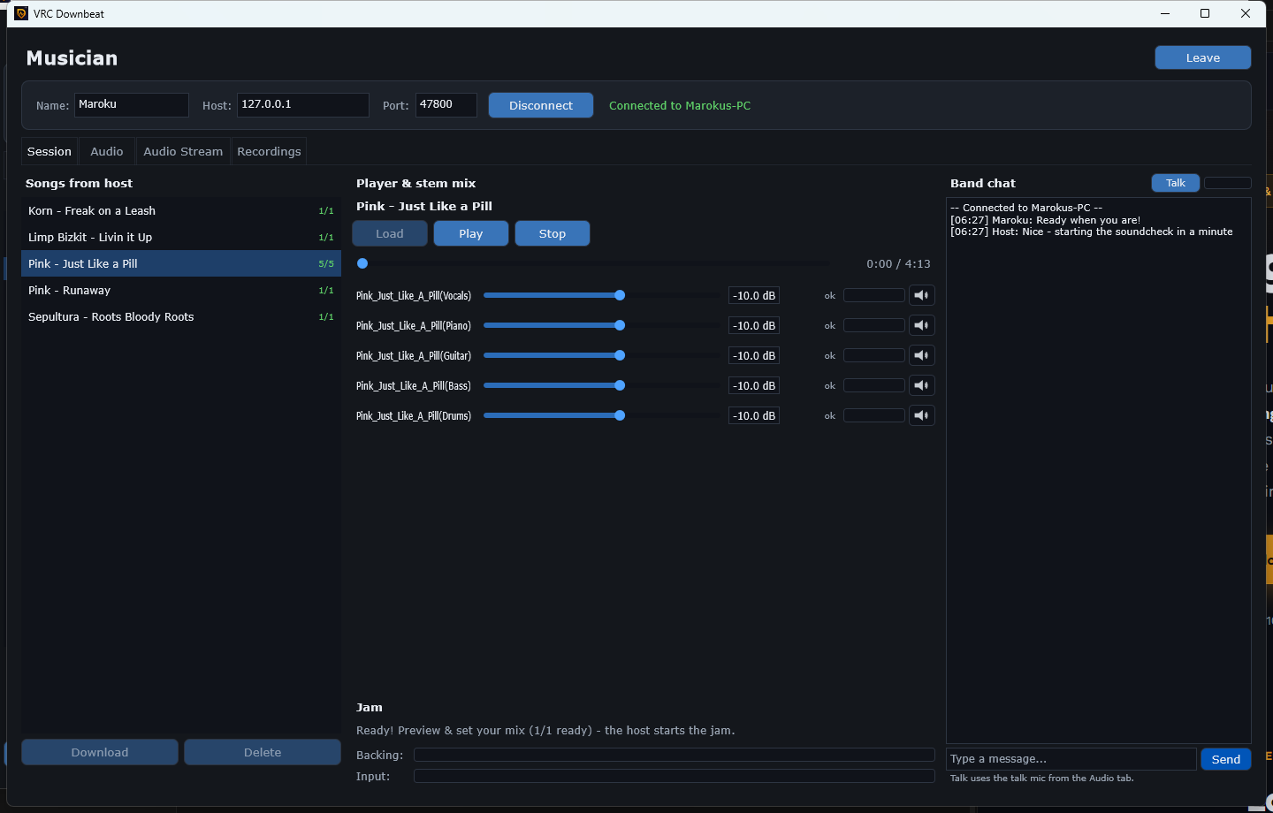The image size is (1273, 813).
Task: Mute the Drums stem speaker icon
Action: pos(921,415)
